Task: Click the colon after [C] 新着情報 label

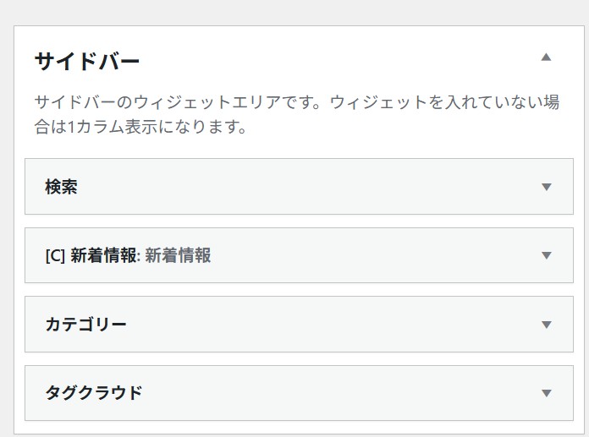Action: click(140, 256)
